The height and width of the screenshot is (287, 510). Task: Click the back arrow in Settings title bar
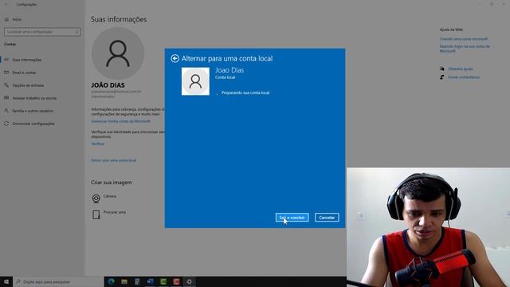point(6,5)
